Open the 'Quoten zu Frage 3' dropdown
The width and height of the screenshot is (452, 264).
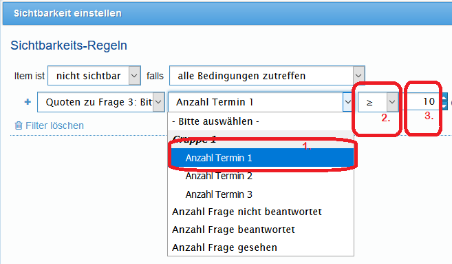101,102
